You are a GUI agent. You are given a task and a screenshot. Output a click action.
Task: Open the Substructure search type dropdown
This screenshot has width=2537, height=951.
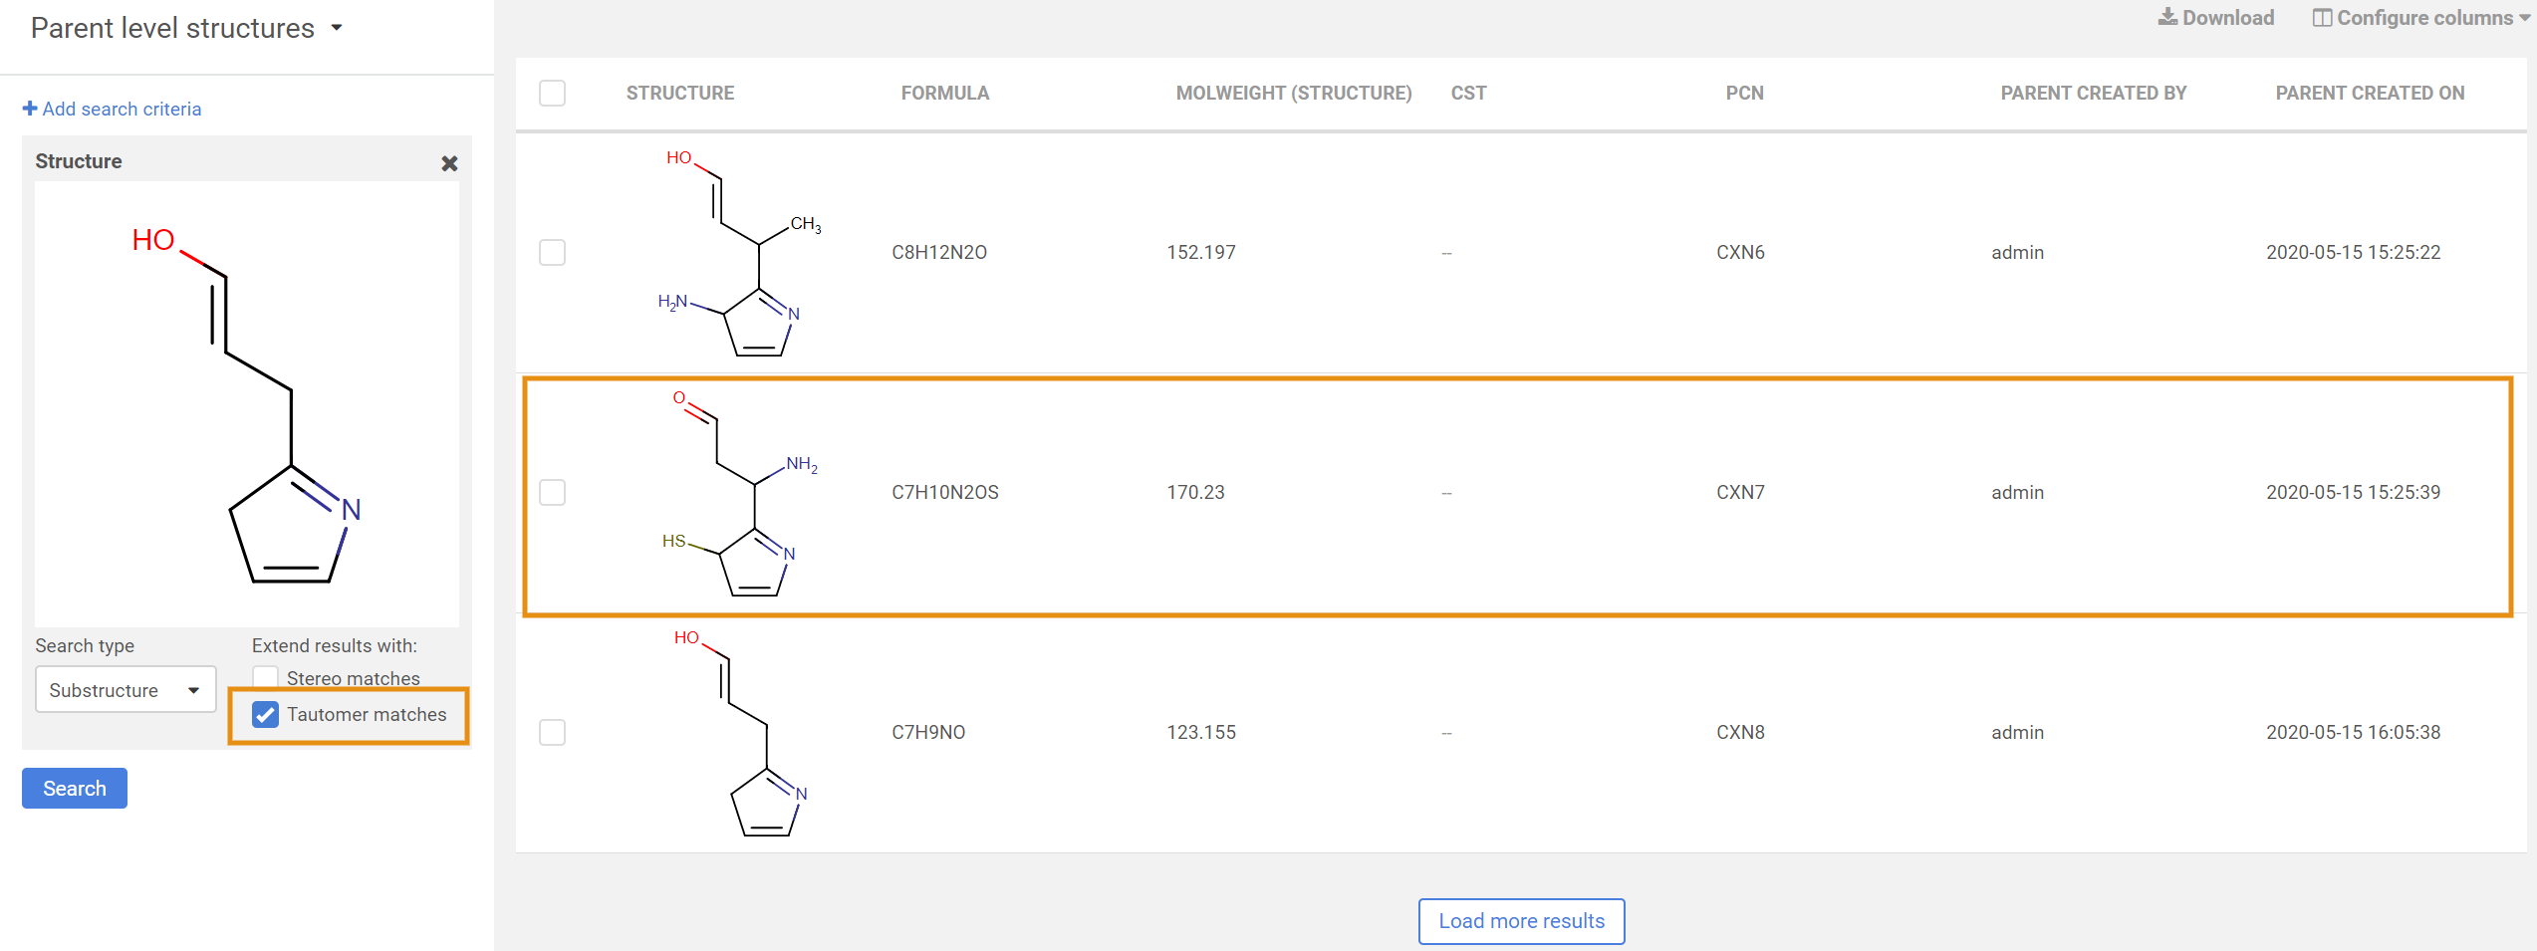126,690
